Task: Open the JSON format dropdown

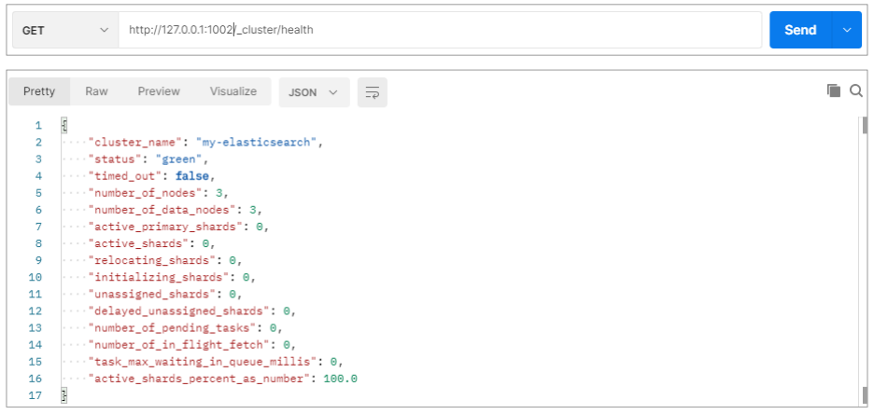Action: coord(314,92)
